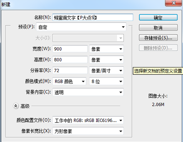This screenshot has width=183, height=142.
Task: Open the 像素长宽比 dropdown showing 方形像素
Action: pyautogui.click(x=88, y=131)
